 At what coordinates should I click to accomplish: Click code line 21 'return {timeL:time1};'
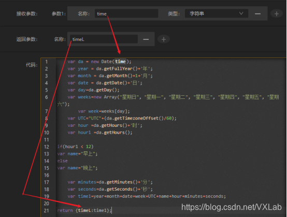tap(84, 210)
